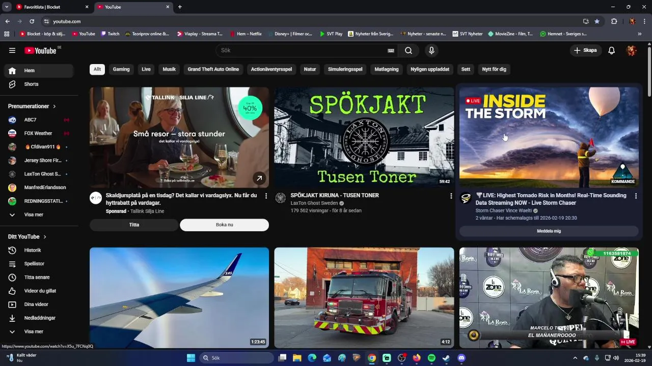Open the fire truck video thumbnail
Viewport: 652px width, 366px height.
click(364, 297)
